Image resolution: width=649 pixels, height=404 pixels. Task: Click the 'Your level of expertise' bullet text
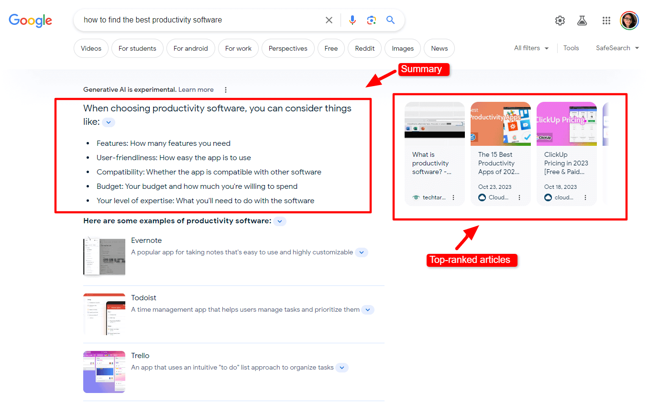tap(206, 201)
